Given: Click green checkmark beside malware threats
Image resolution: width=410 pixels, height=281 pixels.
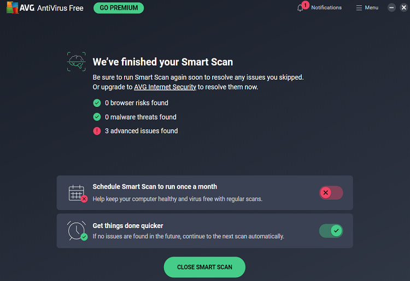Looking at the screenshot, I should (x=97, y=117).
